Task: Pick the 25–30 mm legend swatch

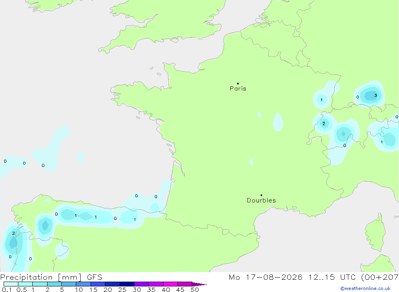Action: [127, 284]
